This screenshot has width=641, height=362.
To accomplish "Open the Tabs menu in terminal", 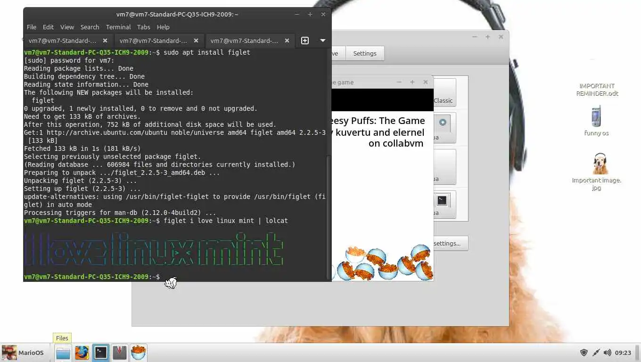I will coord(144,27).
